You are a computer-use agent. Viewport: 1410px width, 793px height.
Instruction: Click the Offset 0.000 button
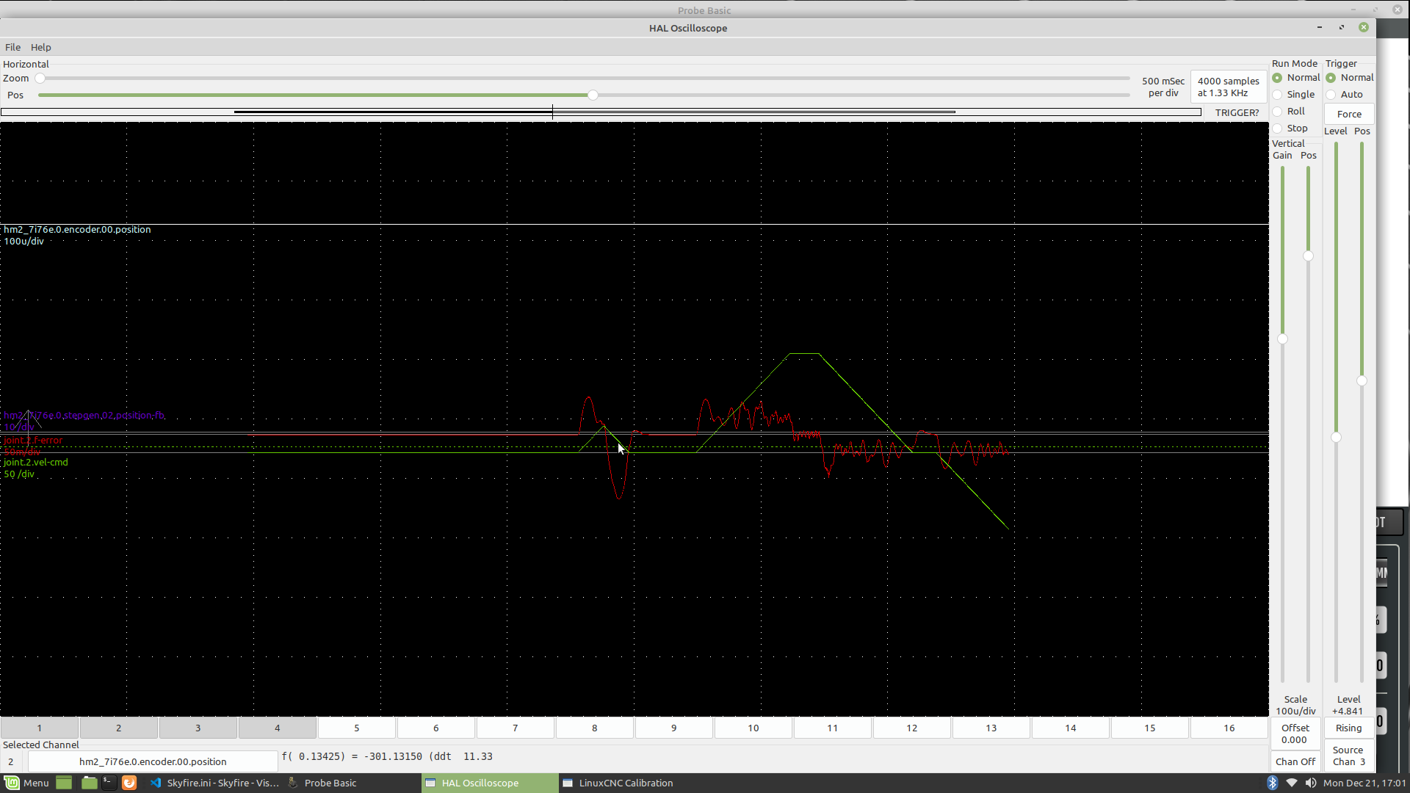pyautogui.click(x=1295, y=734)
